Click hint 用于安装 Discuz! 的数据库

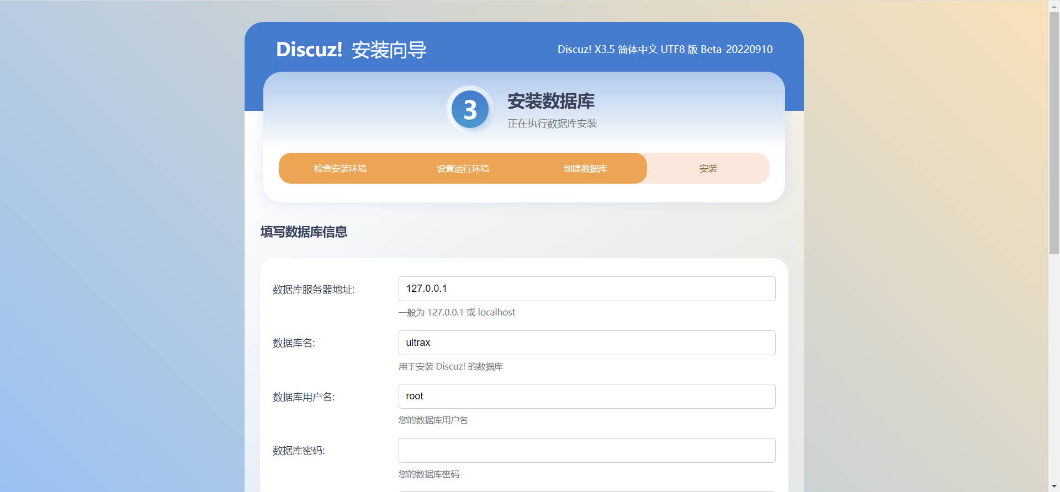coord(451,366)
